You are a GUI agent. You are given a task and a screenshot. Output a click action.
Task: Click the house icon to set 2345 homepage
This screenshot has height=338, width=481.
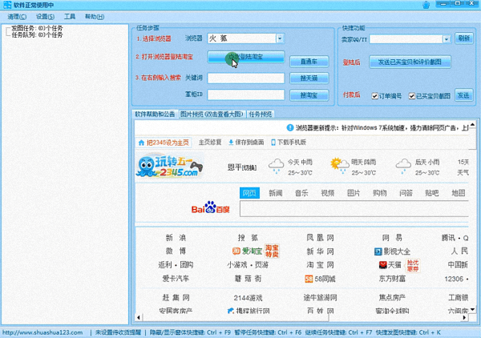coord(142,142)
